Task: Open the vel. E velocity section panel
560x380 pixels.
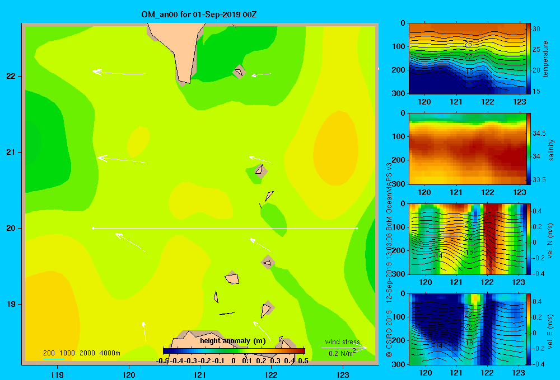Action: (467, 329)
